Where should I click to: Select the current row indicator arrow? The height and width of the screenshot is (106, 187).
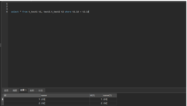3,99
